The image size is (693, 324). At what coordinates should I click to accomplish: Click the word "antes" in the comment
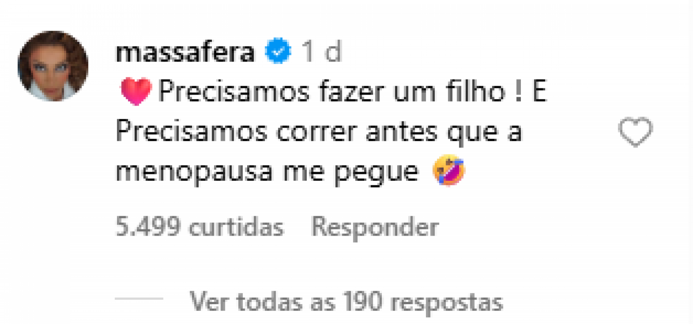tap(402, 131)
